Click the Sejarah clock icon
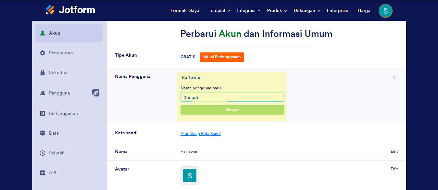The height and width of the screenshot is (190, 438). pyautogui.click(x=43, y=153)
